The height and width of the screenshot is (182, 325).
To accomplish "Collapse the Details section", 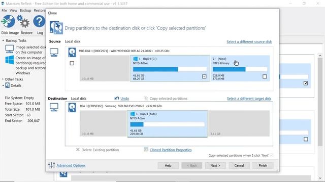I will tap(3, 85).
